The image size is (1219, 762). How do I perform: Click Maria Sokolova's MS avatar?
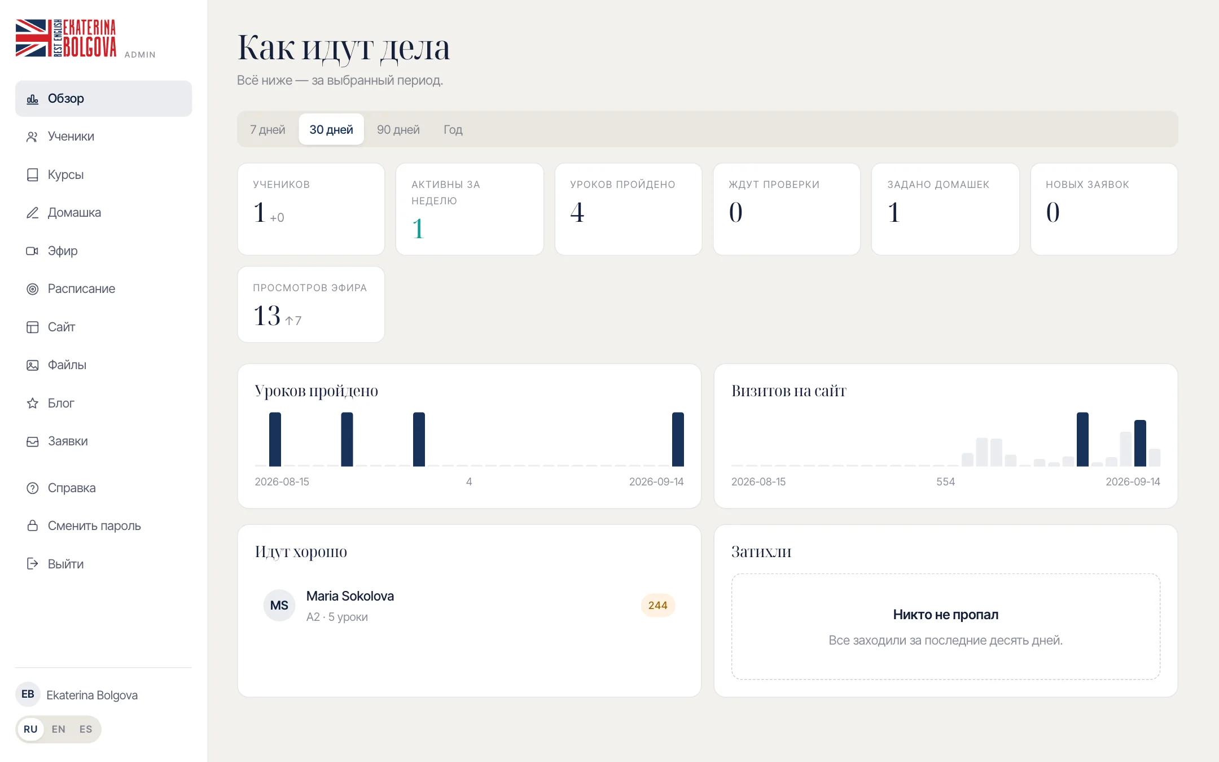(x=279, y=606)
